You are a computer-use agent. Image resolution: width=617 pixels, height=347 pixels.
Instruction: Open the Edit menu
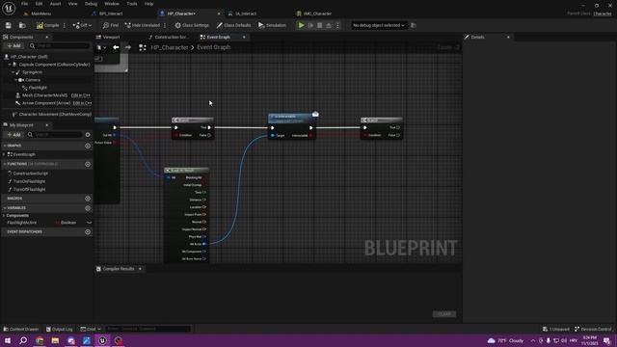39,4
